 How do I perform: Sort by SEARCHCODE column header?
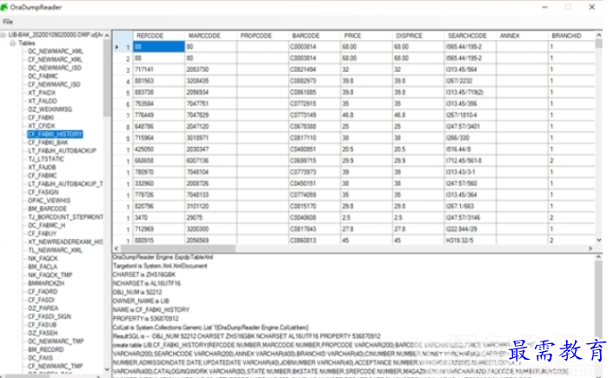[470, 36]
